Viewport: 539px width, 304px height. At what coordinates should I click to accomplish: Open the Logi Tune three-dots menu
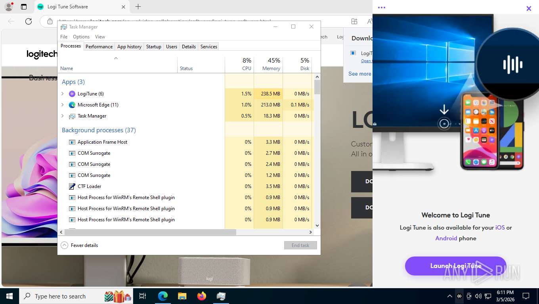click(x=382, y=8)
